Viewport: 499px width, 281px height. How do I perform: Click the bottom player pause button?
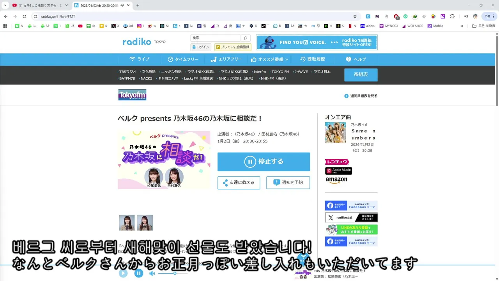pos(139,274)
